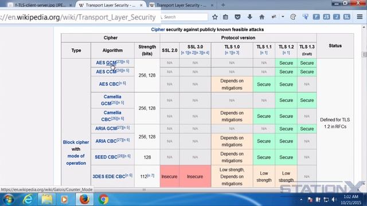
Task: Open the Downloads arrow icon
Action: (250, 17)
